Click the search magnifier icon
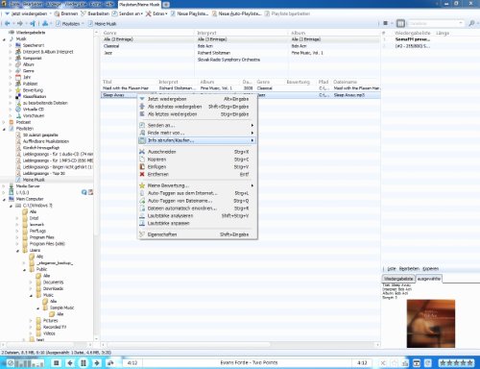 point(471,23)
